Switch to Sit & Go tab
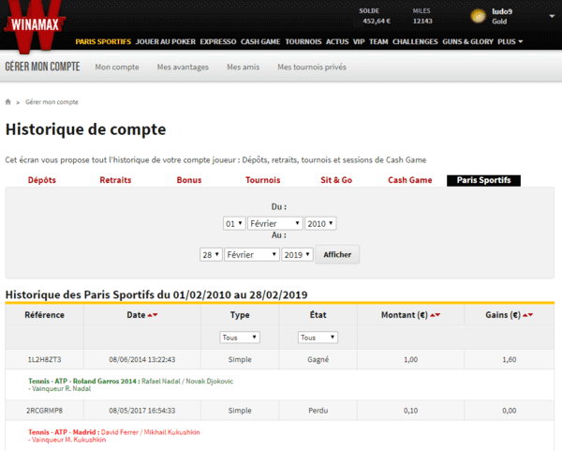562x451 pixels. [x=336, y=180]
